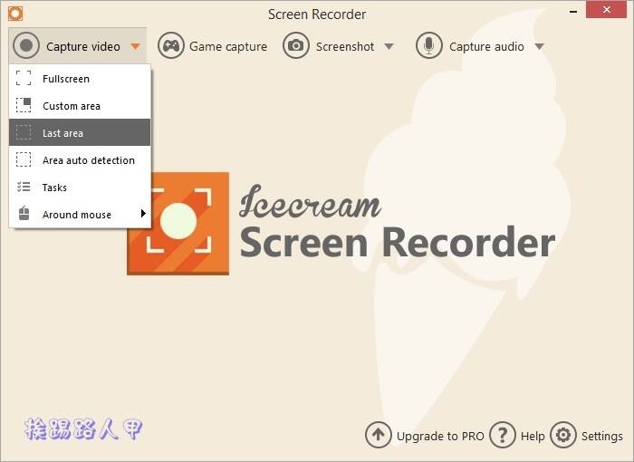Click the Capture audio microphone icon

click(429, 45)
